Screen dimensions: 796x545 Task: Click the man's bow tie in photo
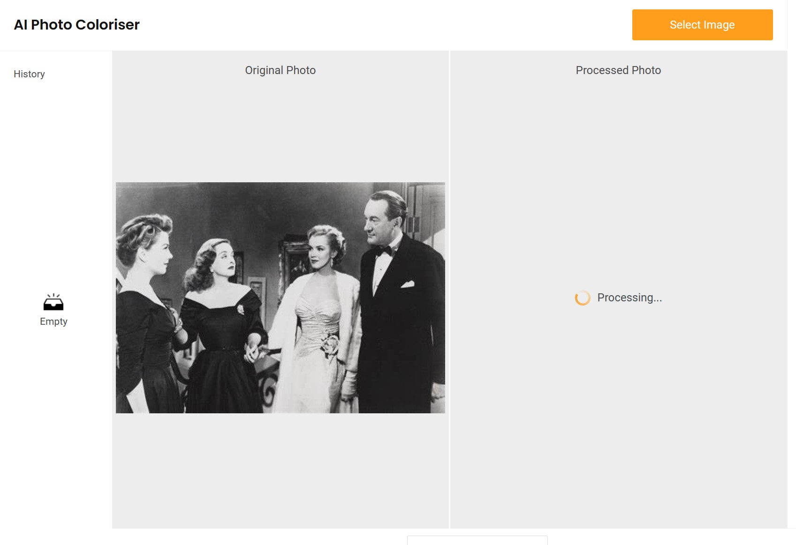pyautogui.click(x=384, y=251)
